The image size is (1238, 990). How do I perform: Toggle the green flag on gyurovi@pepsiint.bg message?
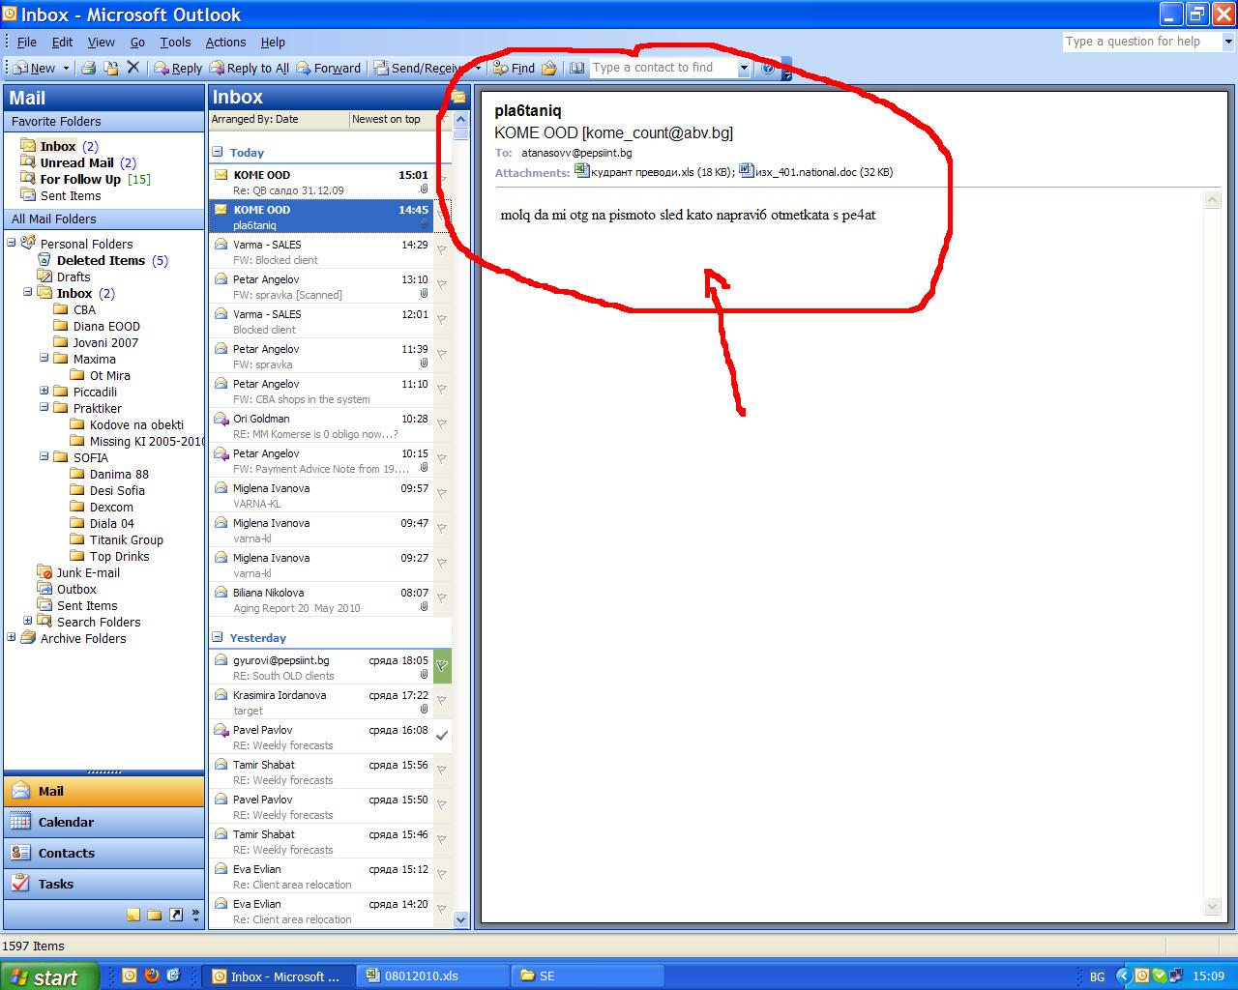(442, 666)
